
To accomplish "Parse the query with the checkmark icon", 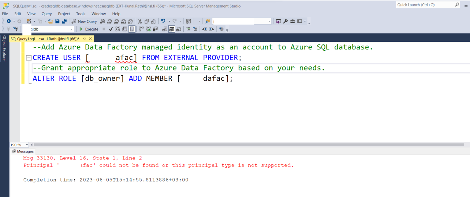I will click(x=111, y=29).
